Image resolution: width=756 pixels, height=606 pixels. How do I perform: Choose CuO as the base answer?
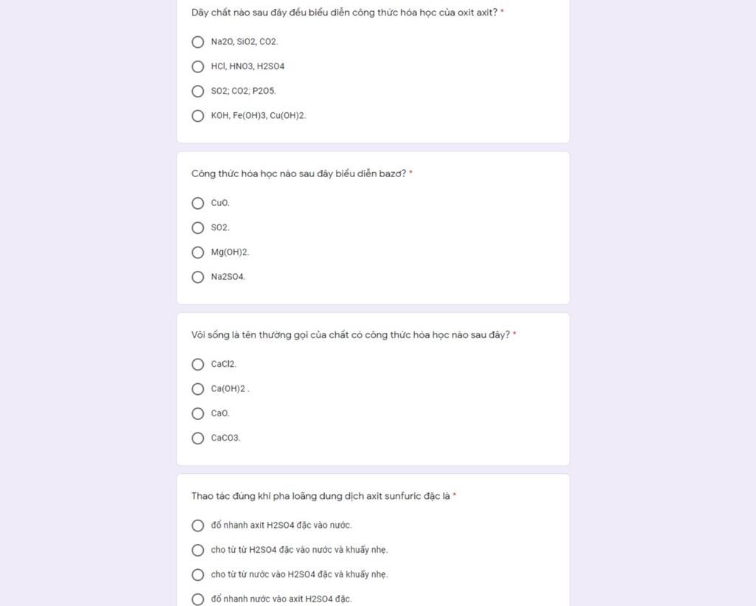click(x=198, y=203)
